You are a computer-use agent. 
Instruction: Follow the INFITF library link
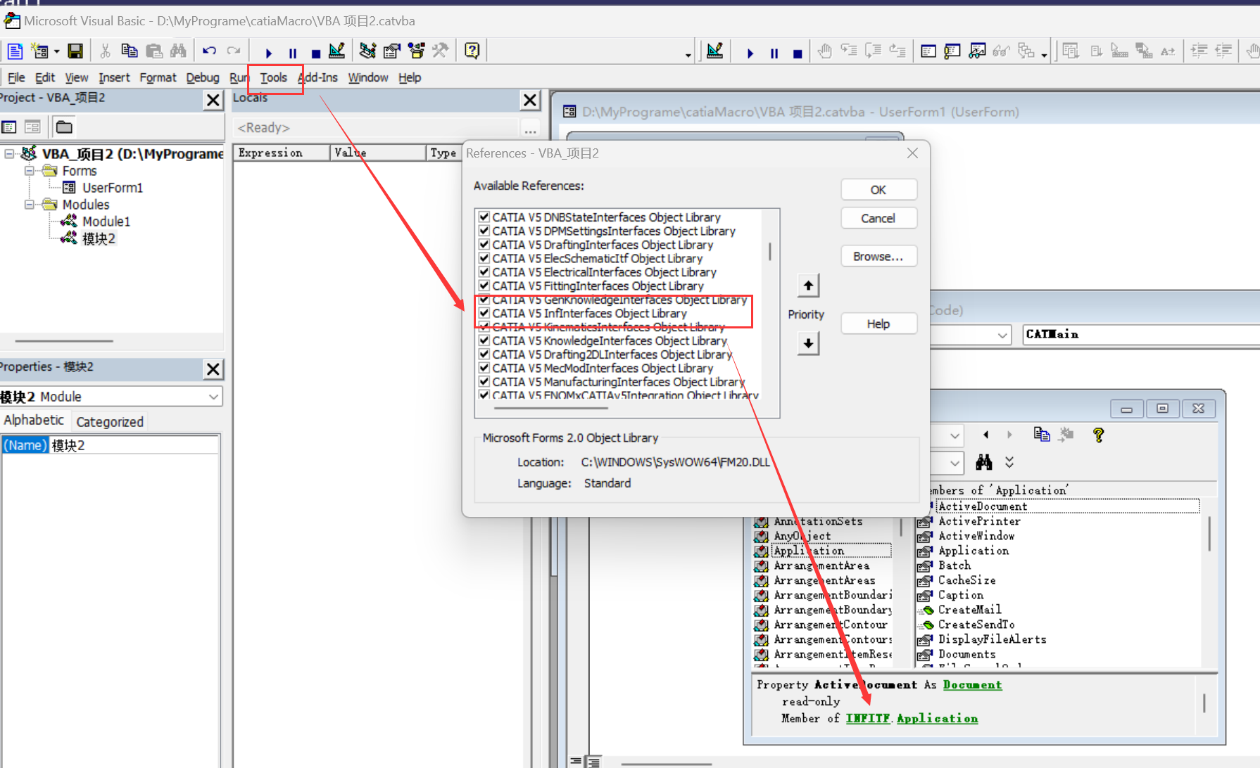pos(868,718)
